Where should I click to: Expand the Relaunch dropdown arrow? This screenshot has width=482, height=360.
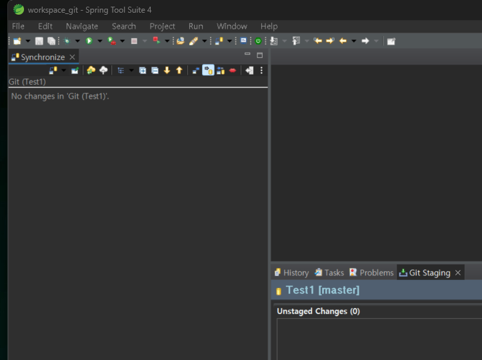tap(167, 41)
